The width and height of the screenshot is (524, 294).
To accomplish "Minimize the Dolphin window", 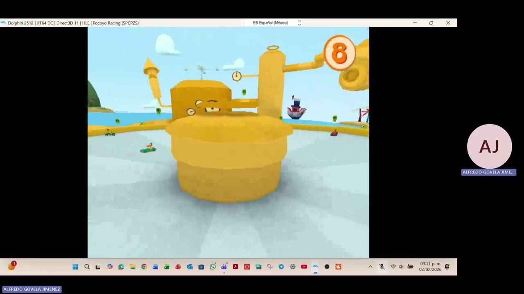I will pyautogui.click(x=415, y=23).
